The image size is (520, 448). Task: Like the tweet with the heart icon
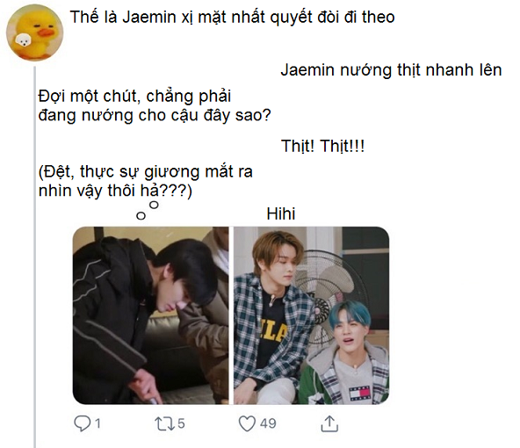pyautogui.click(x=247, y=423)
